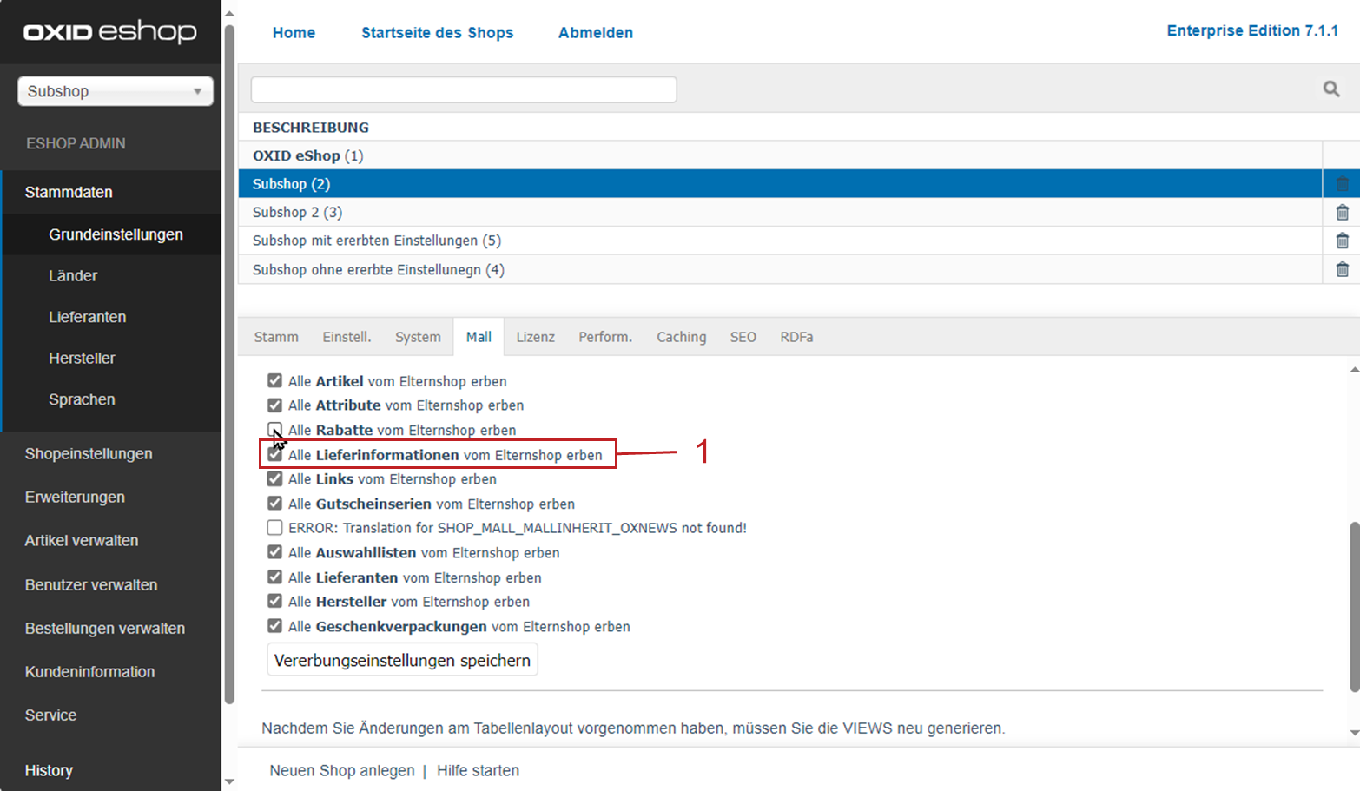The width and height of the screenshot is (1360, 791).
Task: Open the Subshop selector dropdown
Action: click(x=116, y=91)
